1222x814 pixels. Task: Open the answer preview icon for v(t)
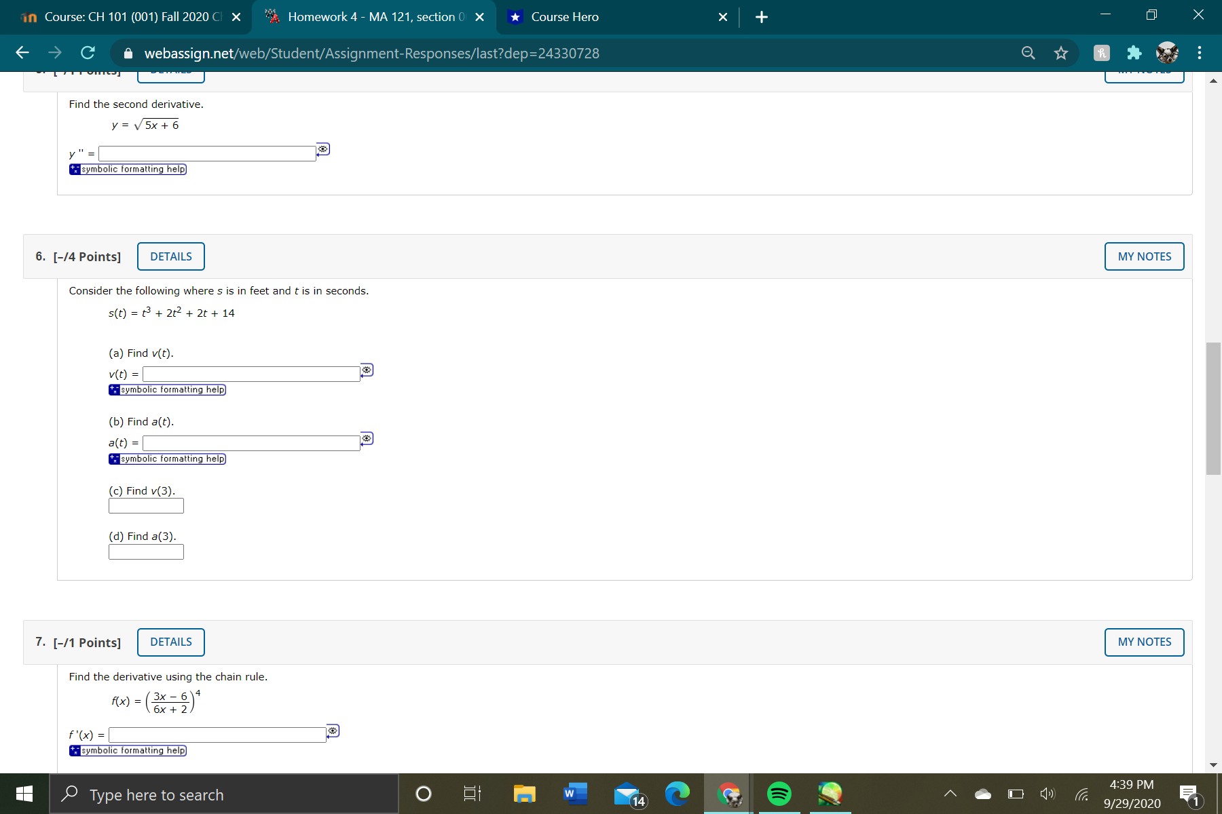[x=367, y=370]
